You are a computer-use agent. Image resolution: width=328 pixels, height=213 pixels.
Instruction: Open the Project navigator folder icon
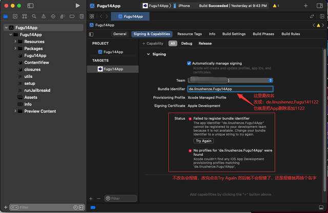[x=6, y=16]
